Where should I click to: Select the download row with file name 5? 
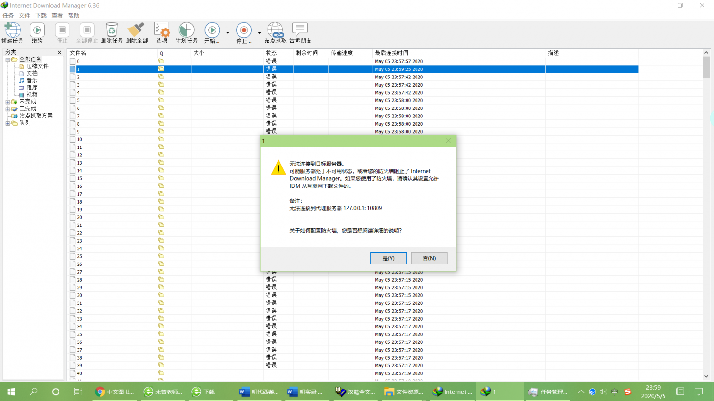pyautogui.click(x=353, y=100)
